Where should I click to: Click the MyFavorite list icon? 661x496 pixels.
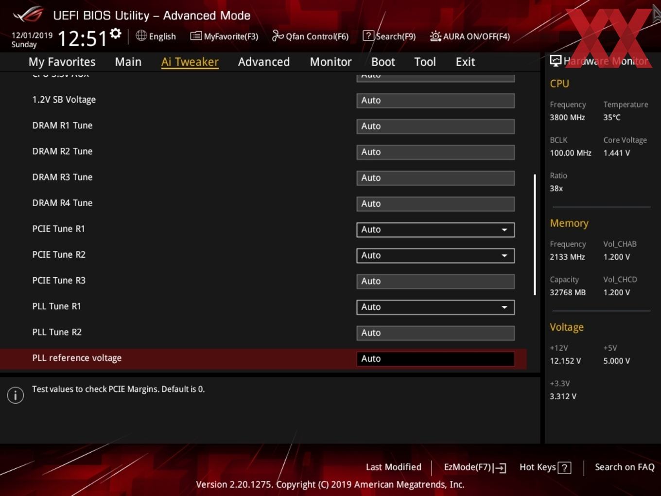(x=196, y=36)
